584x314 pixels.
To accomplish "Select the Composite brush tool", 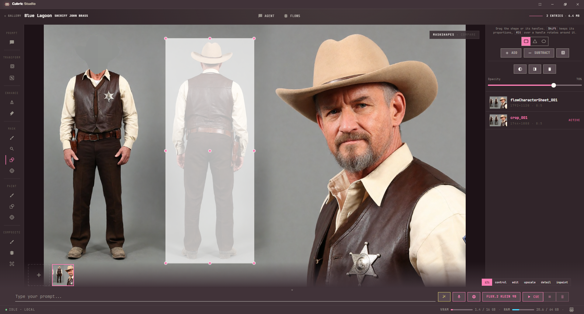I will 12,242.
